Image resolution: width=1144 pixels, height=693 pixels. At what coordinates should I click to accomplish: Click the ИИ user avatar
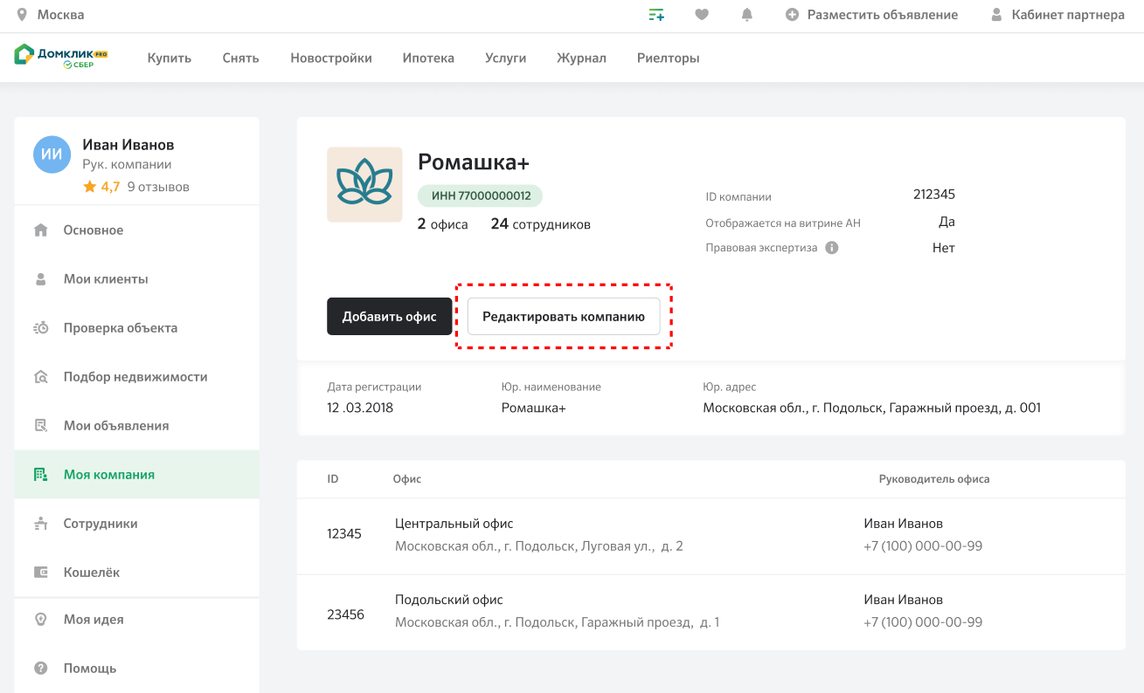click(x=52, y=154)
